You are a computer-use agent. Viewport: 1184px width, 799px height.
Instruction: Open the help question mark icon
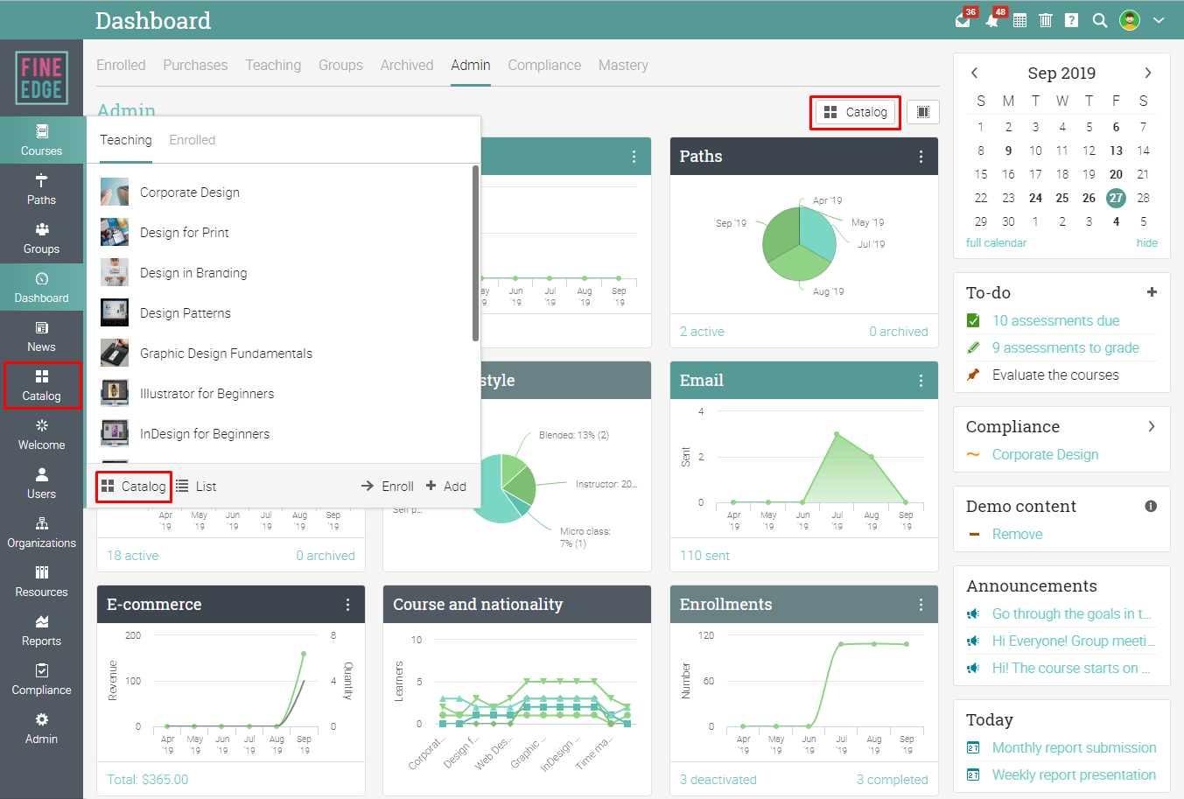(1071, 20)
